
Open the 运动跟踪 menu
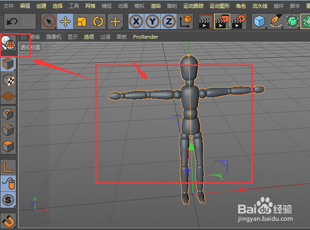click(193, 6)
